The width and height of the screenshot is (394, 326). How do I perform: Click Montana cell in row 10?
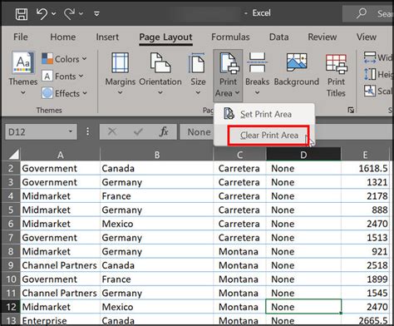pyautogui.click(x=240, y=279)
